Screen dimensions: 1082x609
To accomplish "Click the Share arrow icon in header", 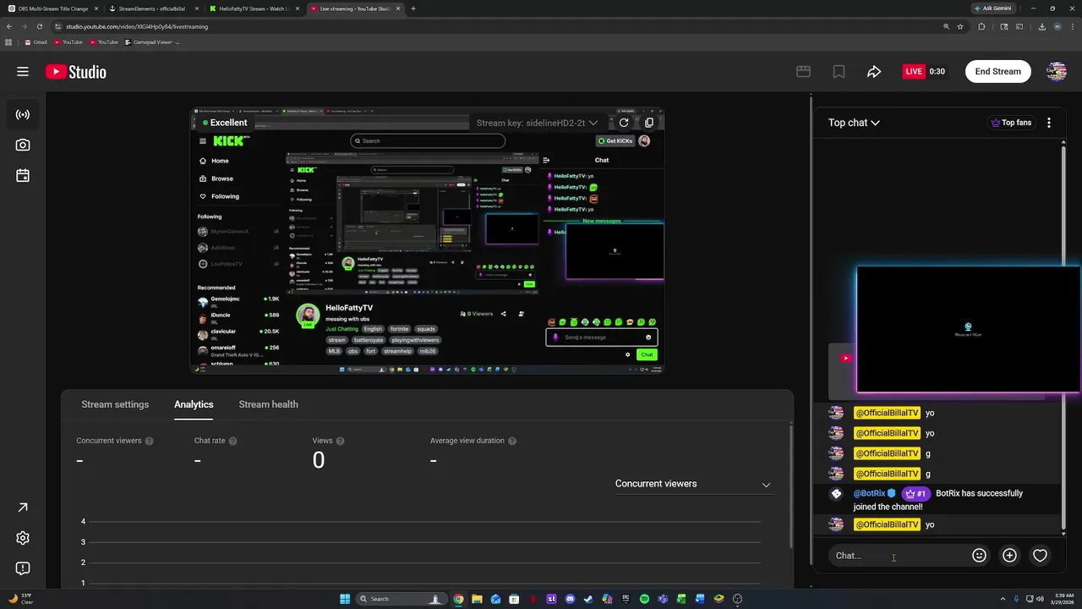I will pyautogui.click(x=874, y=72).
